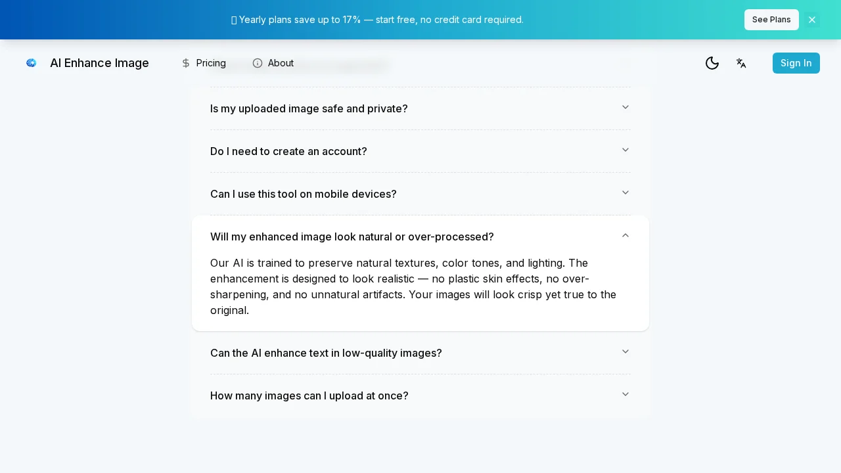Open "Is my uploaded image safe and private?"

tap(309, 108)
